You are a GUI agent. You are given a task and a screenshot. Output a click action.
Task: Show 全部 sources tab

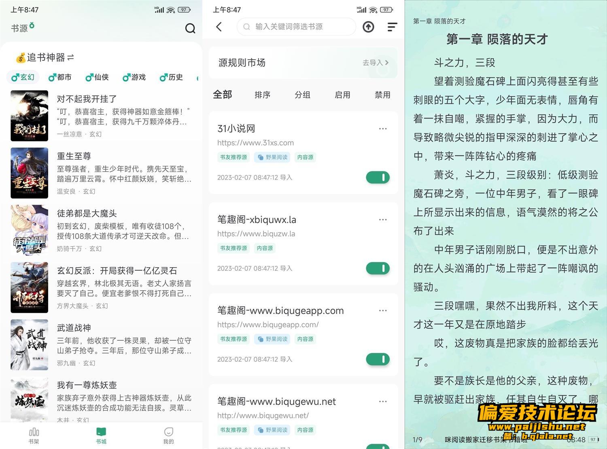(223, 95)
